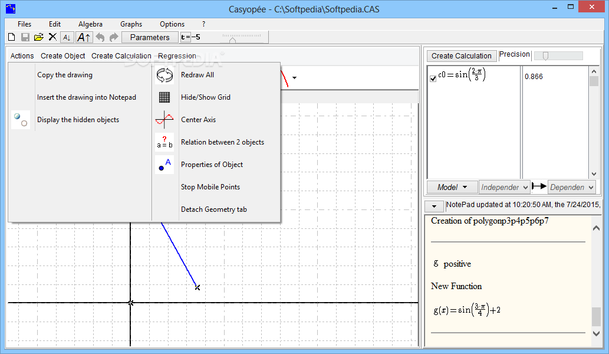
Task: Choose Relation between 2 objects
Action: point(222,142)
